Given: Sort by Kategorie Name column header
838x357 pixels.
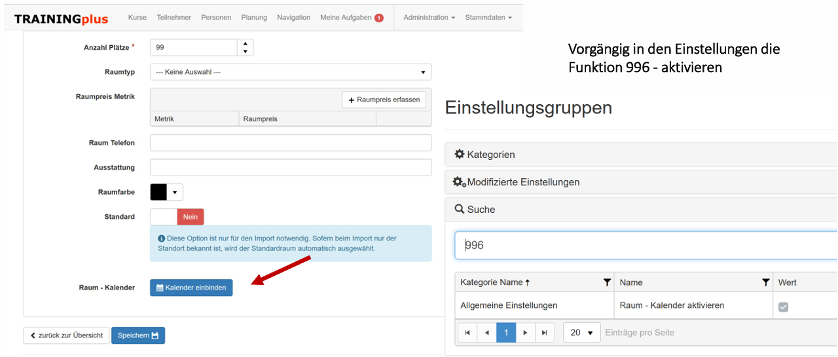Looking at the screenshot, I should [x=495, y=282].
